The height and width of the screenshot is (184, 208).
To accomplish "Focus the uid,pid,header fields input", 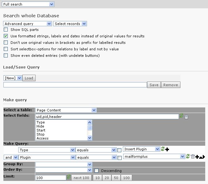I will click(107, 116).
